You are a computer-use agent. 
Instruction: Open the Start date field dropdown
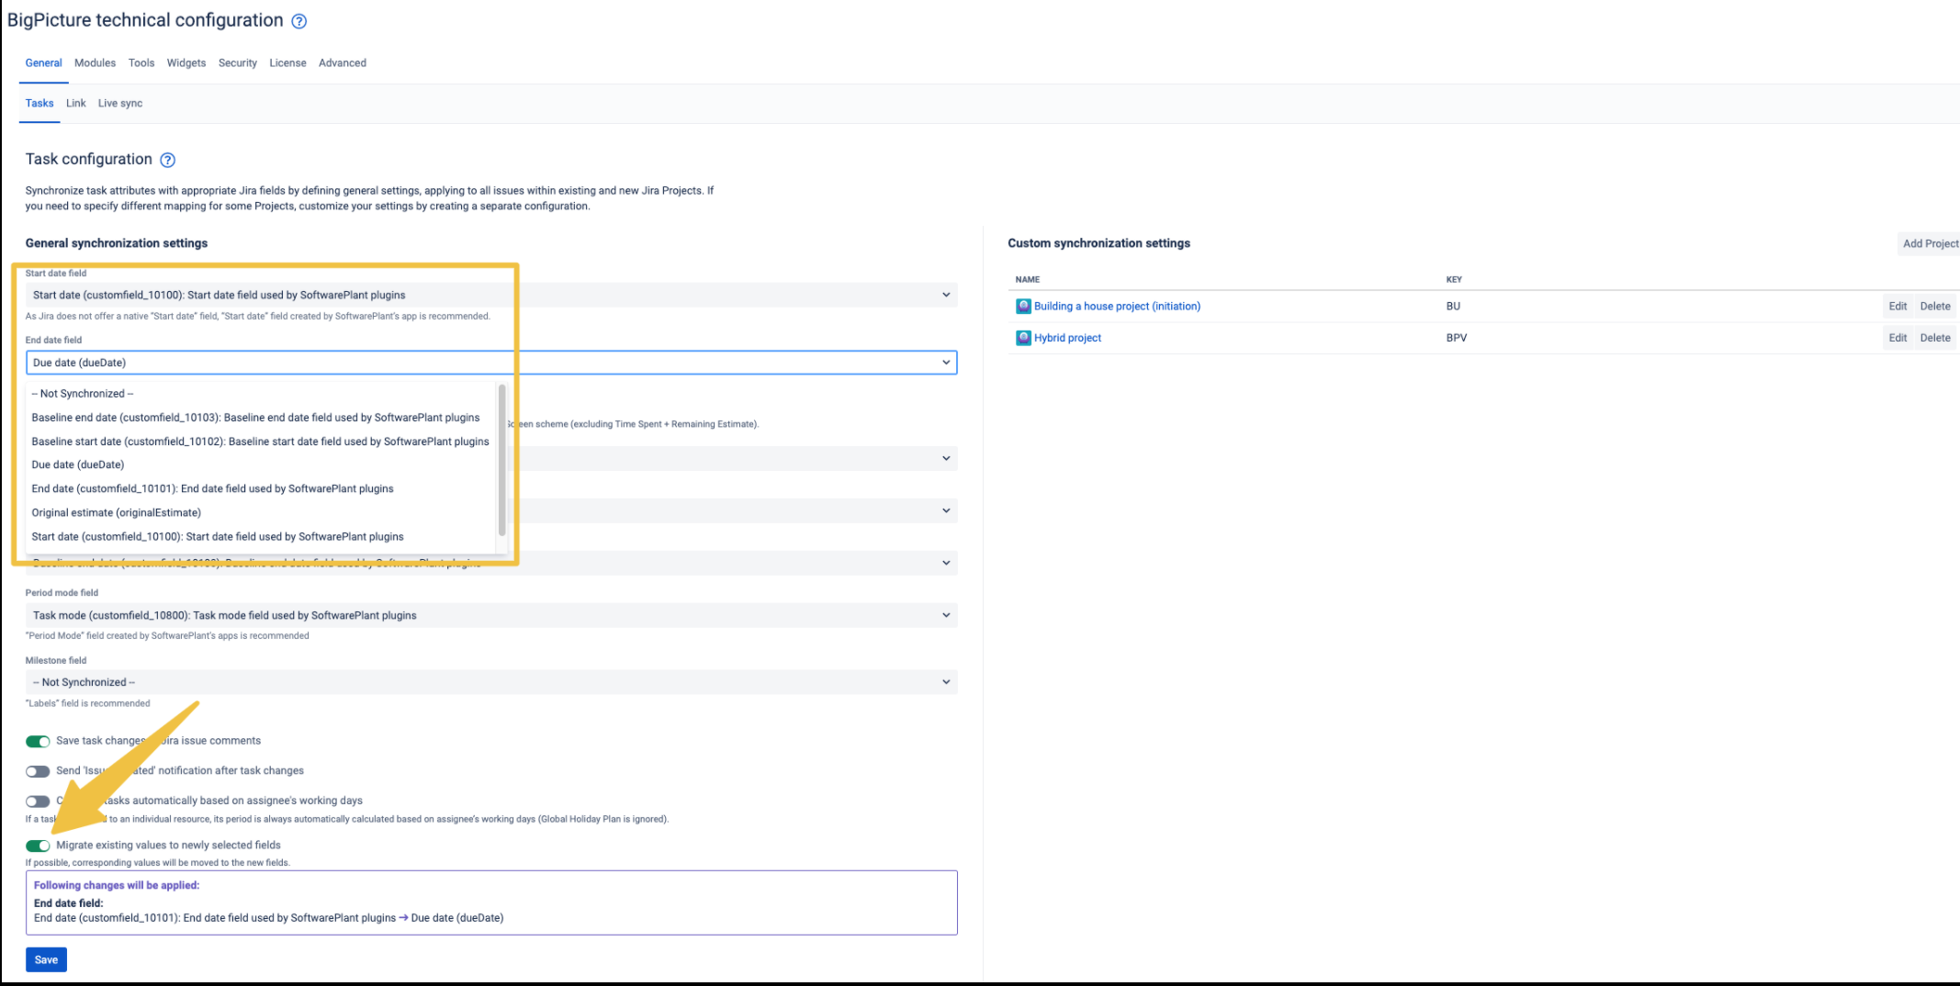point(491,295)
